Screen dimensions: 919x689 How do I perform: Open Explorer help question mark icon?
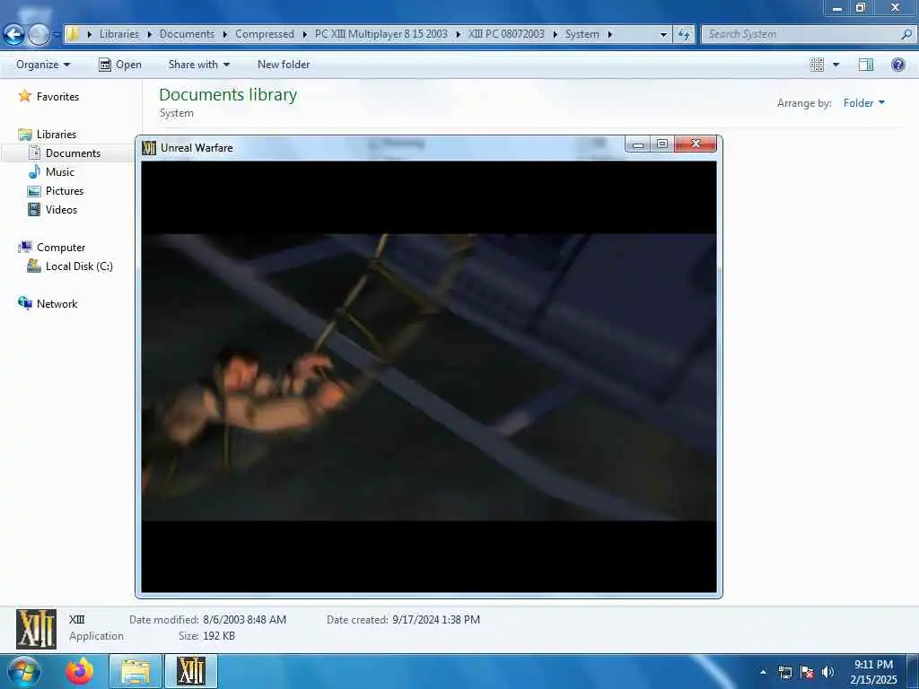[x=897, y=65]
